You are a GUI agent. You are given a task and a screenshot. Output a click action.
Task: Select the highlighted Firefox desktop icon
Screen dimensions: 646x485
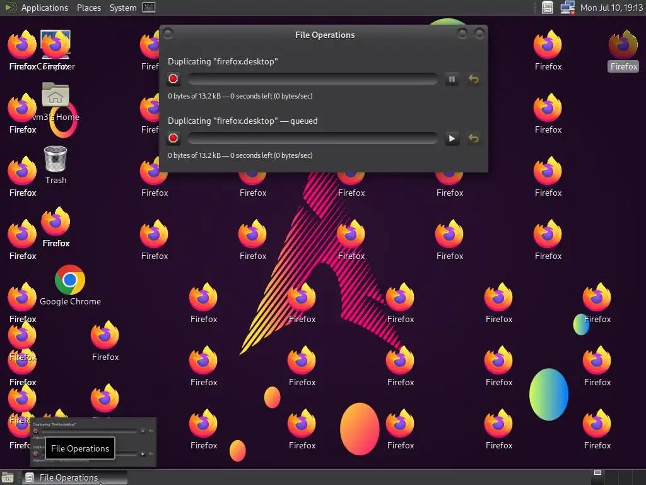click(623, 51)
